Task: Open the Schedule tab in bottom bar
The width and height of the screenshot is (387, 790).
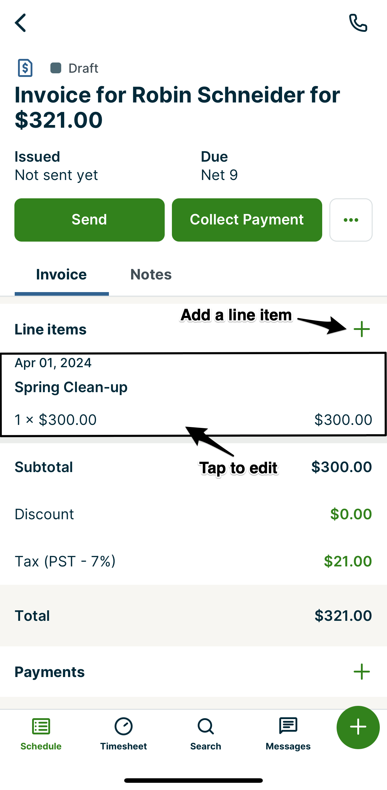Action: pos(41,734)
